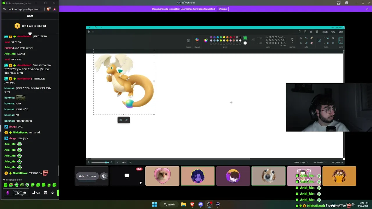Viewport: 372px width, 209px height.
Task: Click the Save icon in Paint
Action: pyautogui.click(x=317, y=32)
